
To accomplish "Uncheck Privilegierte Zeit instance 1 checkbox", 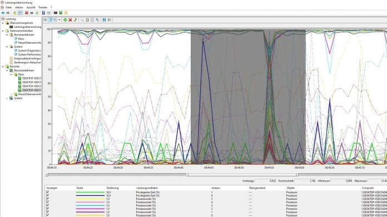I will click(x=48, y=192).
